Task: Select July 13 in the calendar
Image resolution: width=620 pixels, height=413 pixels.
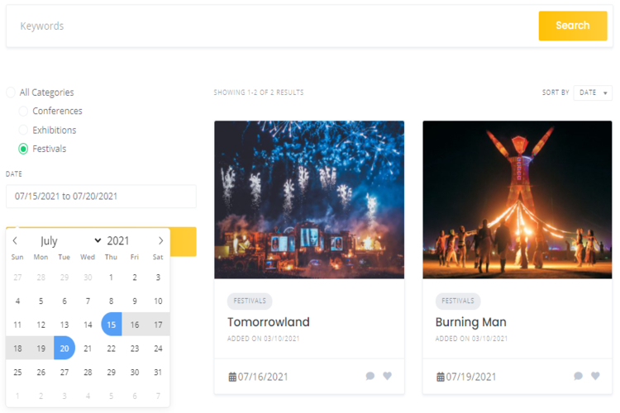Action: (x=64, y=325)
